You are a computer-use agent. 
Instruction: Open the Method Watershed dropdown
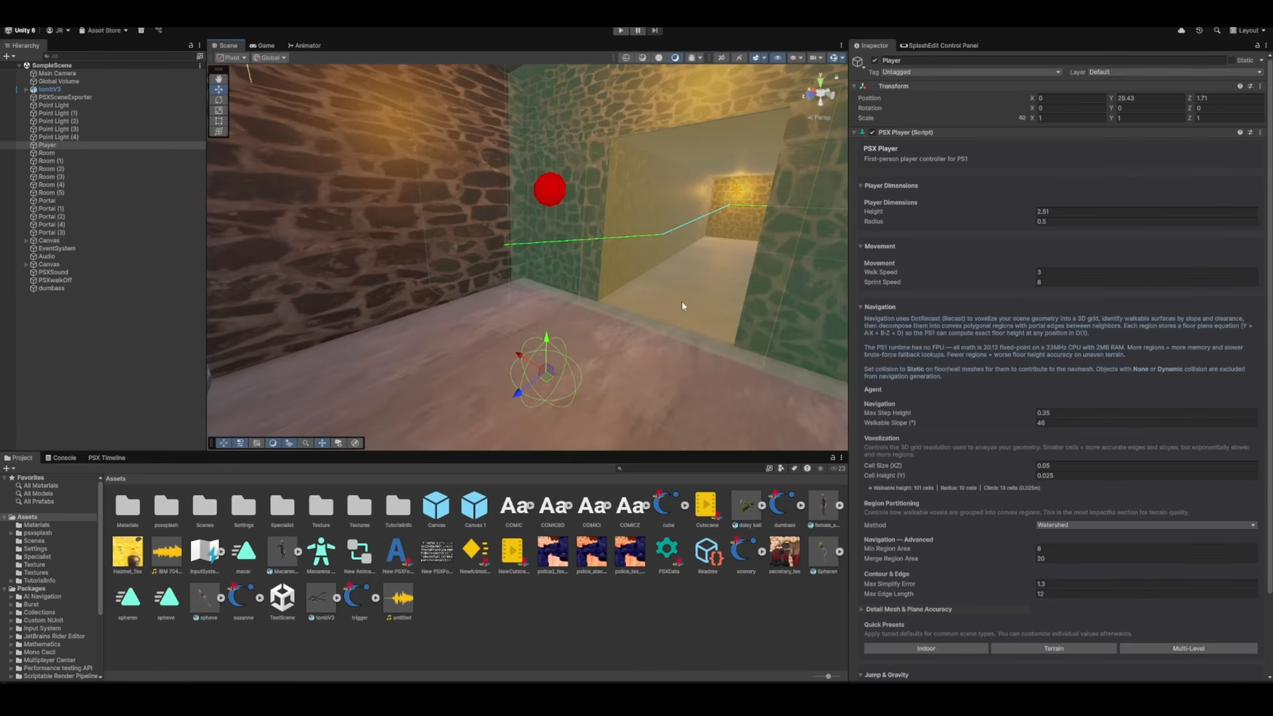point(1146,525)
